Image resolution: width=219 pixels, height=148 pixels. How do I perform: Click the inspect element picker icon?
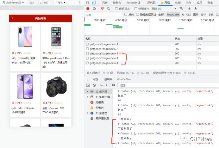coord(88,3)
